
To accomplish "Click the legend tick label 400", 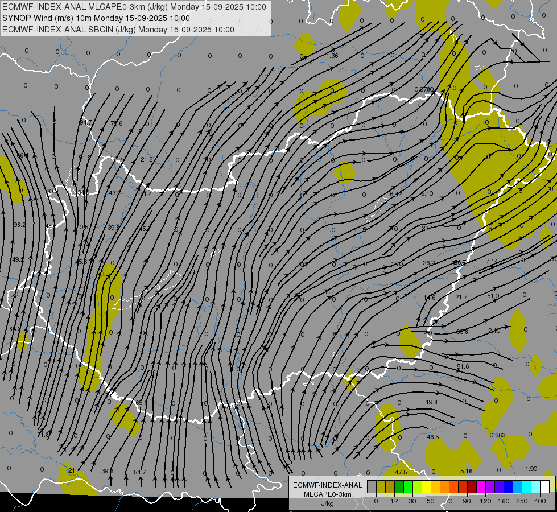I will [540, 501].
